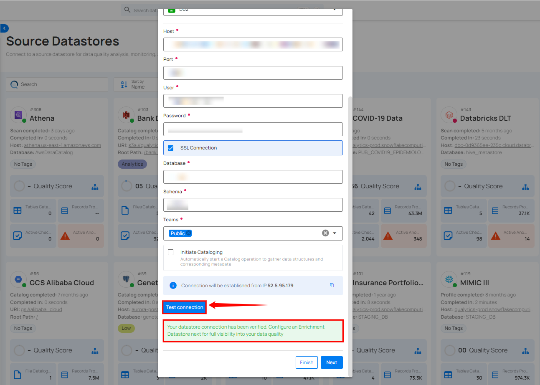Viewport: 540px width, 385px height.
Task: Click MIMIC III Tables Cataloged icon
Action: [x=448, y=375]
